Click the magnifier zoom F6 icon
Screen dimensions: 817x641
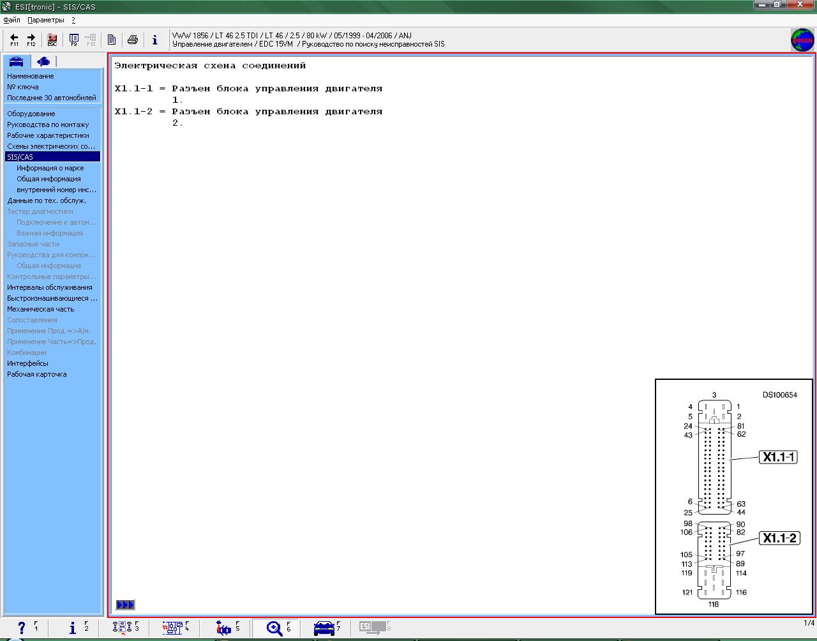(275, 628)
